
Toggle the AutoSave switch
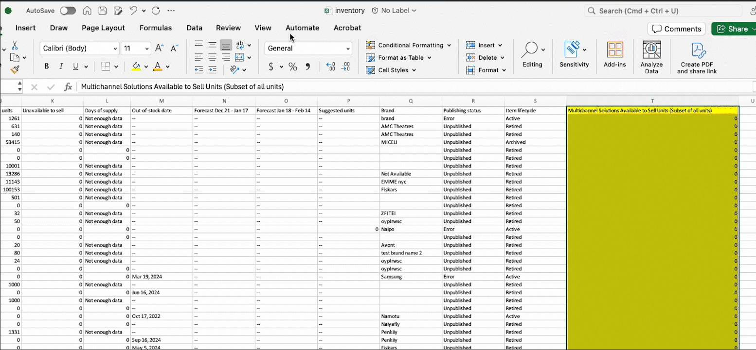tap(68, 11)
